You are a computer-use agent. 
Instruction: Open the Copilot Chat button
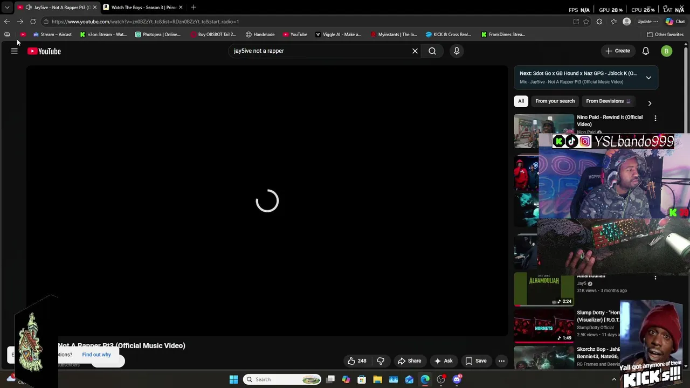pyautogui.click(x=675, y=22)
